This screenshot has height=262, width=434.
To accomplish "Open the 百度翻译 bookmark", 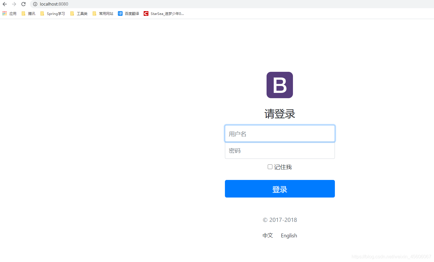I will click(x=128, y=13).
